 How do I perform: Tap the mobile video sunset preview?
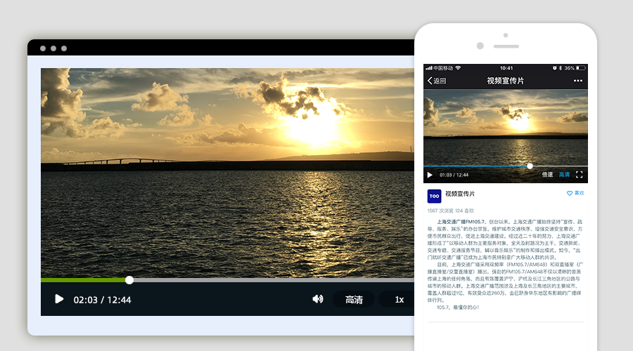click(505, 126)
